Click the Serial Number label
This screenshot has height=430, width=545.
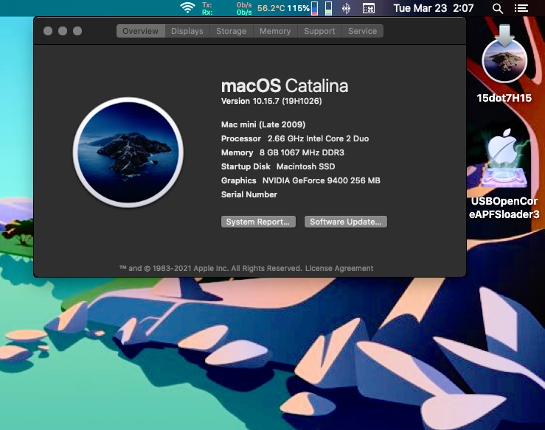point(249,194)
